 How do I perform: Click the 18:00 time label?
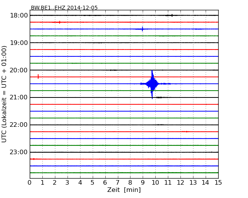[x=19, y=16]
